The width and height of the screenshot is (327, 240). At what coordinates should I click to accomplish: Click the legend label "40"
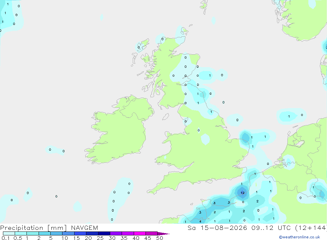(x=136, y=238)
